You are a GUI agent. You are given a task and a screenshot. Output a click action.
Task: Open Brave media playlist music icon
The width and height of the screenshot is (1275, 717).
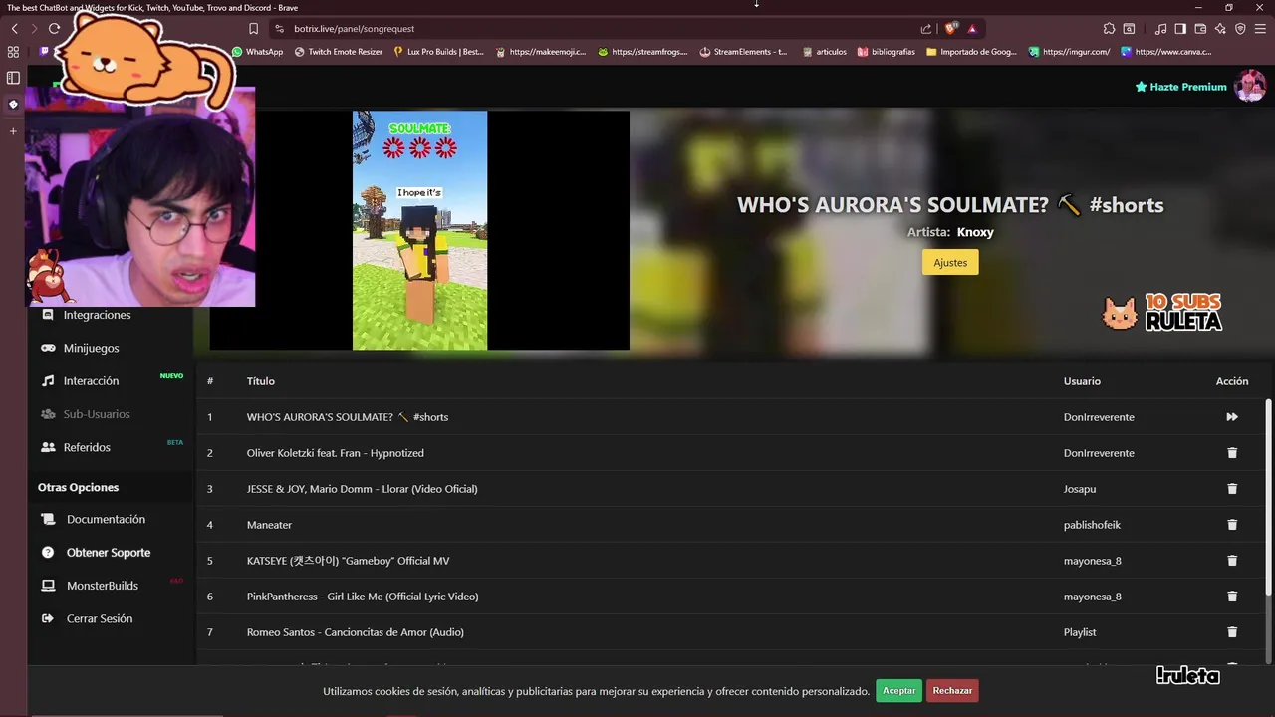coord(1160,29)
